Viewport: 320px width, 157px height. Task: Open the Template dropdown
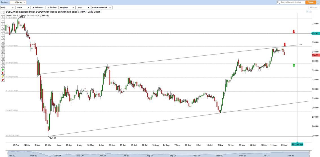pyautogui.click(x=67, y=7)
